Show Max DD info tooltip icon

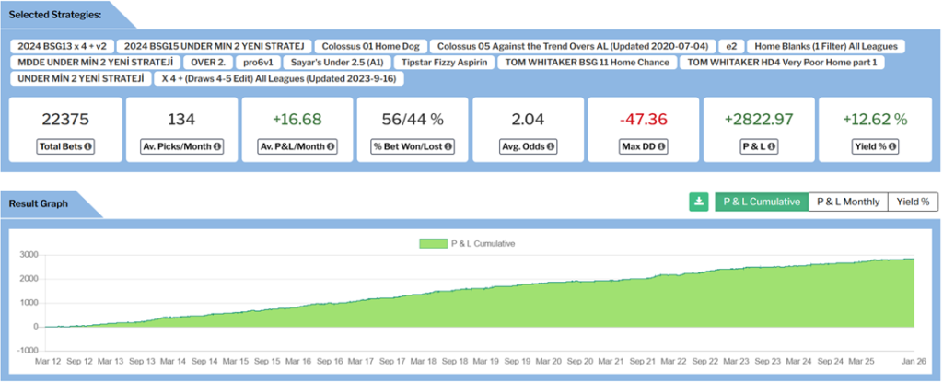click(x=663, y=146)
